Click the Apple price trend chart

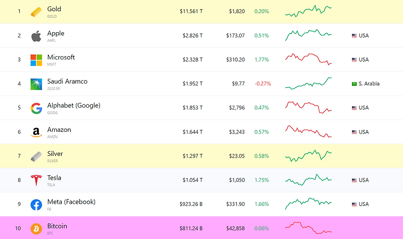308,35
